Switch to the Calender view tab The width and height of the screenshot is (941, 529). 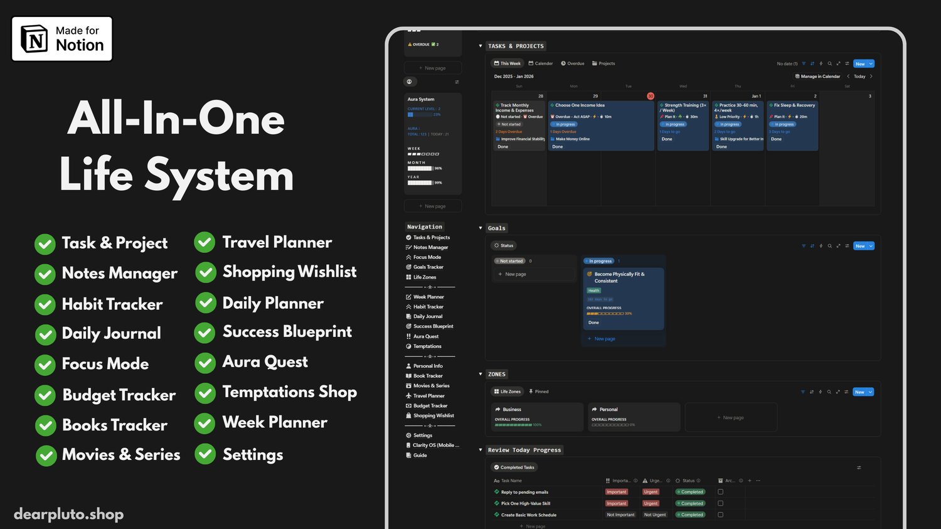(541, 63)
